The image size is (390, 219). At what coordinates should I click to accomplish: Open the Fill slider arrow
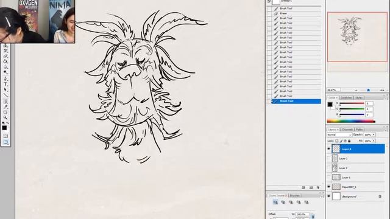coord(374,141)
